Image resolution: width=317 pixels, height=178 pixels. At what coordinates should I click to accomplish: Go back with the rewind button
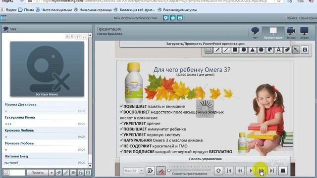[x=240, y=171]
